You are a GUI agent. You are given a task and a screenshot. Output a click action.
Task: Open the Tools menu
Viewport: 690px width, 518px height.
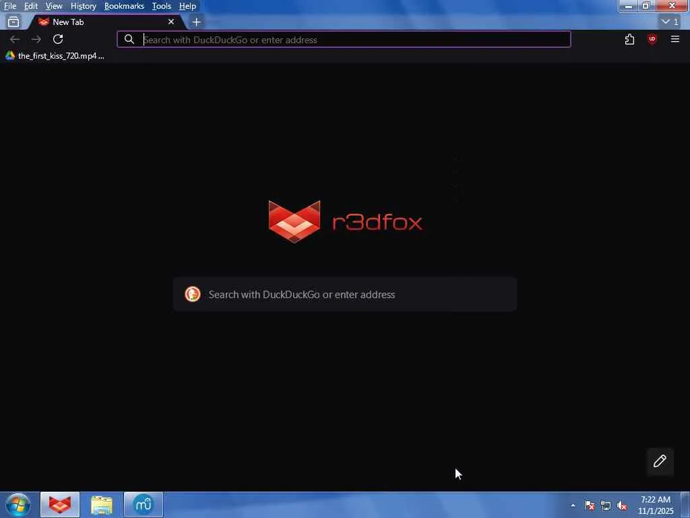pyautogui.click(x=162, y=6)
